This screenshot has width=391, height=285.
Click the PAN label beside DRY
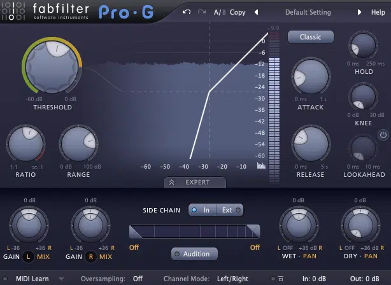click(x=371, y=256)
